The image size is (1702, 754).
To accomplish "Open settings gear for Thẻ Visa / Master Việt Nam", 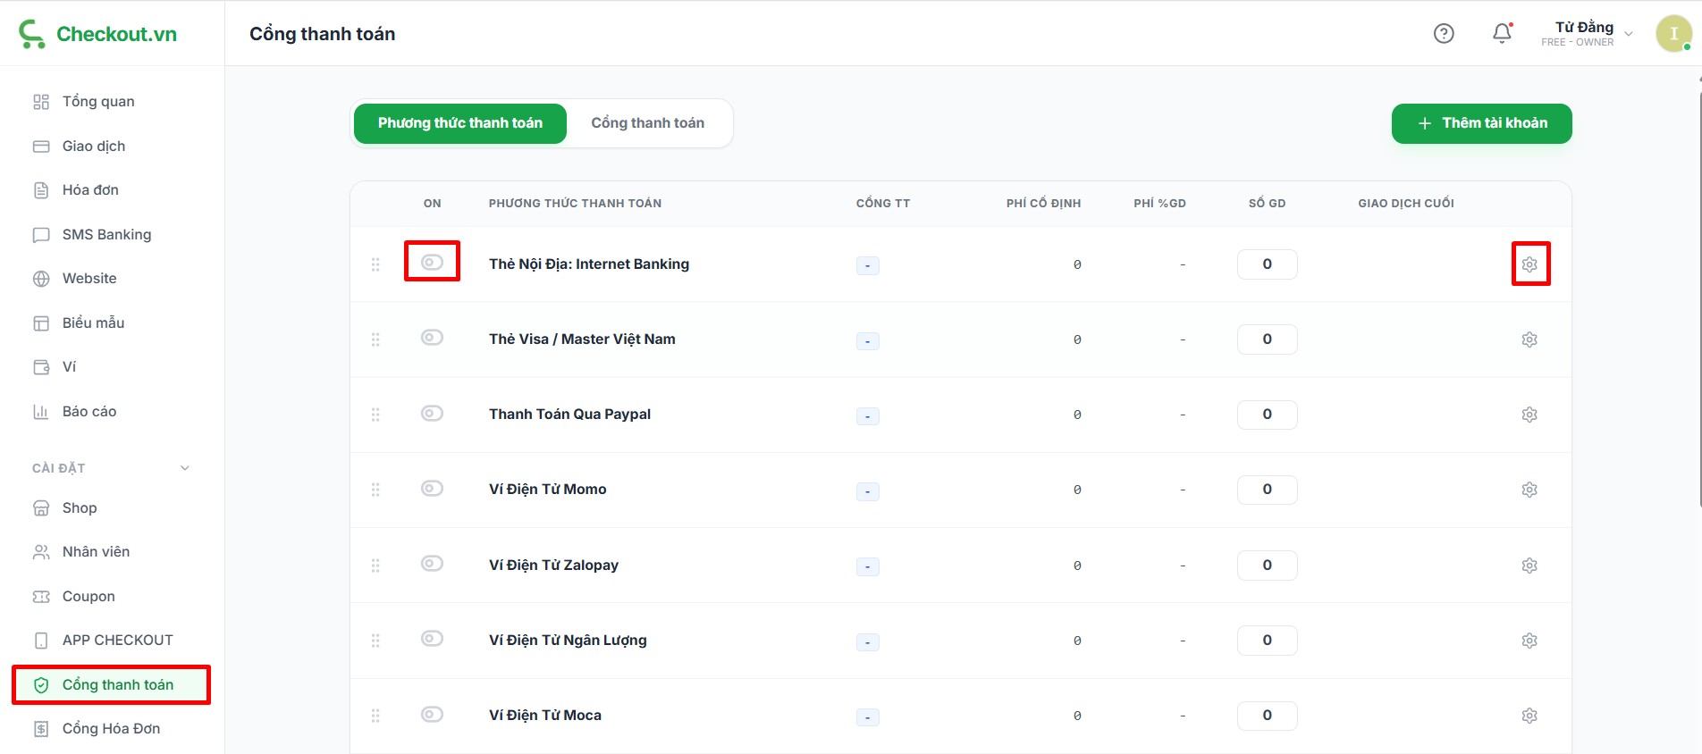I will click(x=1529, y=339).
